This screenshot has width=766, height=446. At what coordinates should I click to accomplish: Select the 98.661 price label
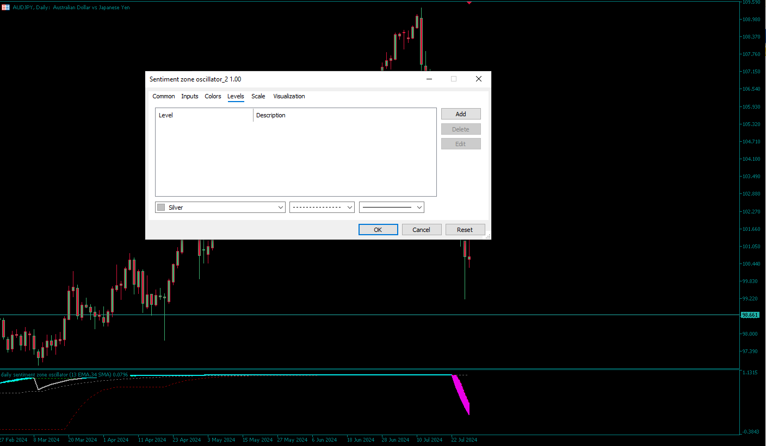pyautogui.click(x=750, y=315)
